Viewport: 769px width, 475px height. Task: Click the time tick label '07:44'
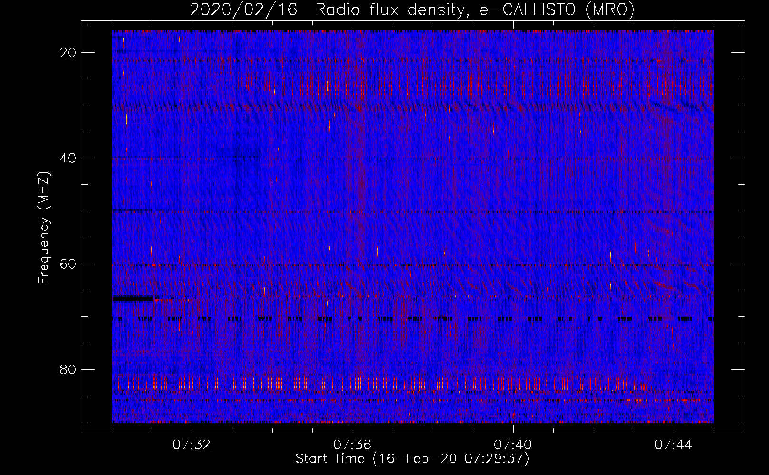pos(673,445)
